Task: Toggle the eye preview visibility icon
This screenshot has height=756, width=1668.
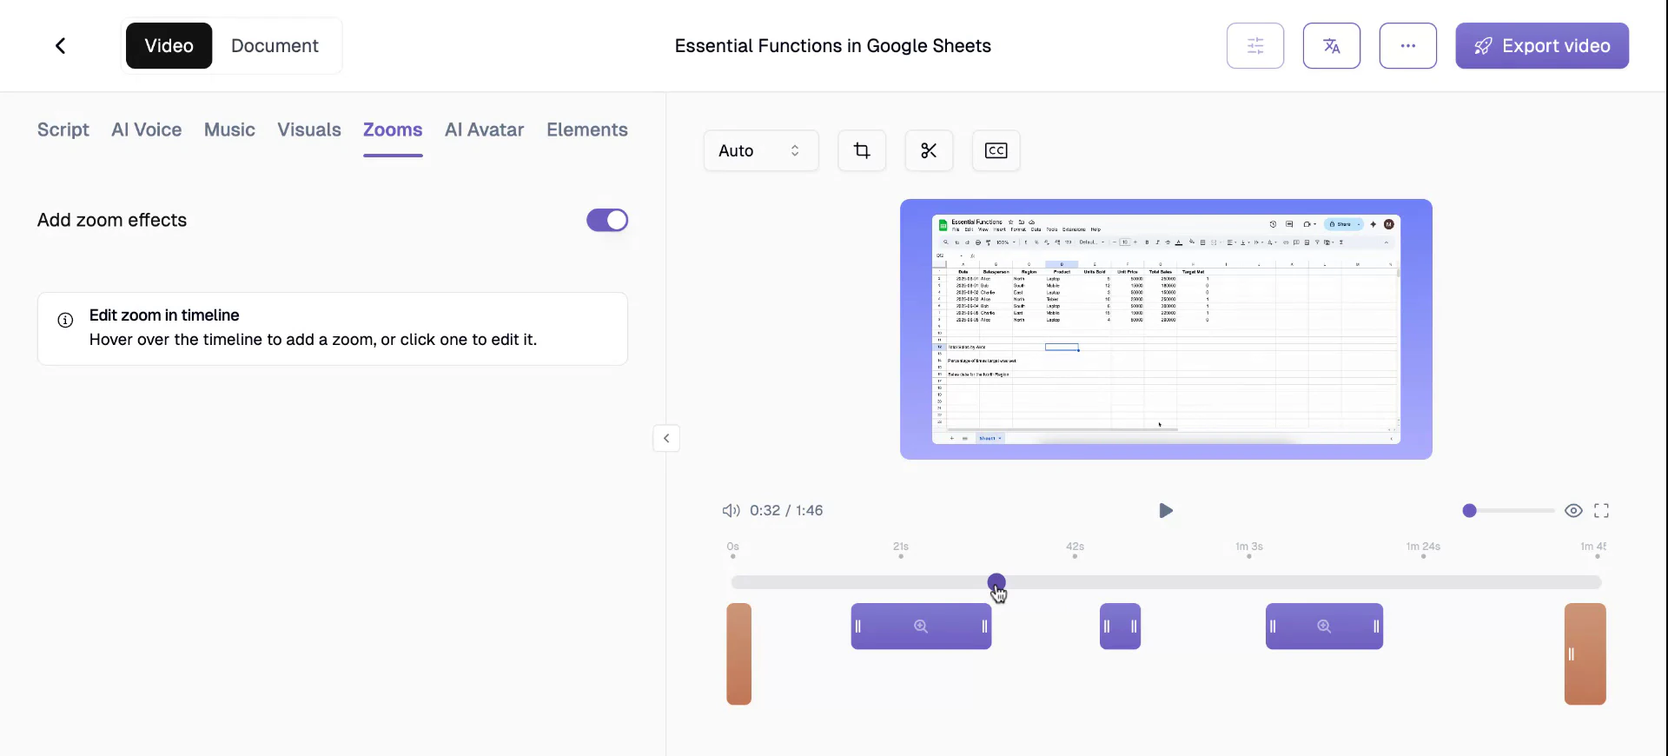Action: (1573, 510)
